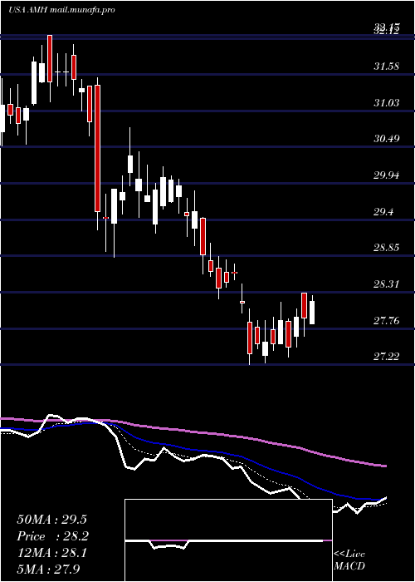Click the 31.03 price axis label
This screenshot has height=582, width=415.
point(387,102)
